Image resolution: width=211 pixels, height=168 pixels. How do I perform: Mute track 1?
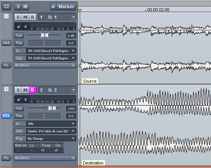coord(25,17)
